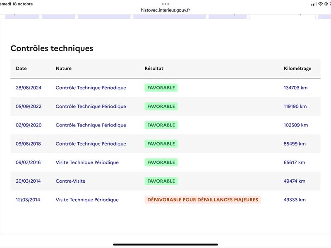Click the 49333 km mileage value
331x248 pixels.
pos(295,200)
